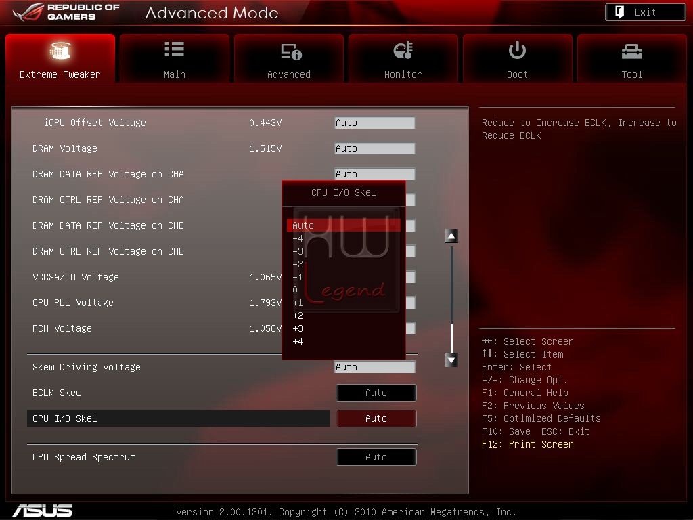Screen dimensions: 693x520
Task: Click the DRAM DATA REF CHA Auto field
Action: point(375,174)
